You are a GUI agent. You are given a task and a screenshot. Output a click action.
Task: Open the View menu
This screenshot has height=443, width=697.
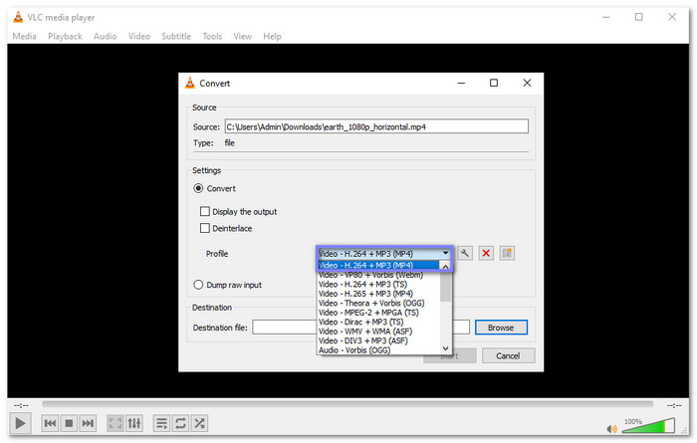click(x=242, y=37)
